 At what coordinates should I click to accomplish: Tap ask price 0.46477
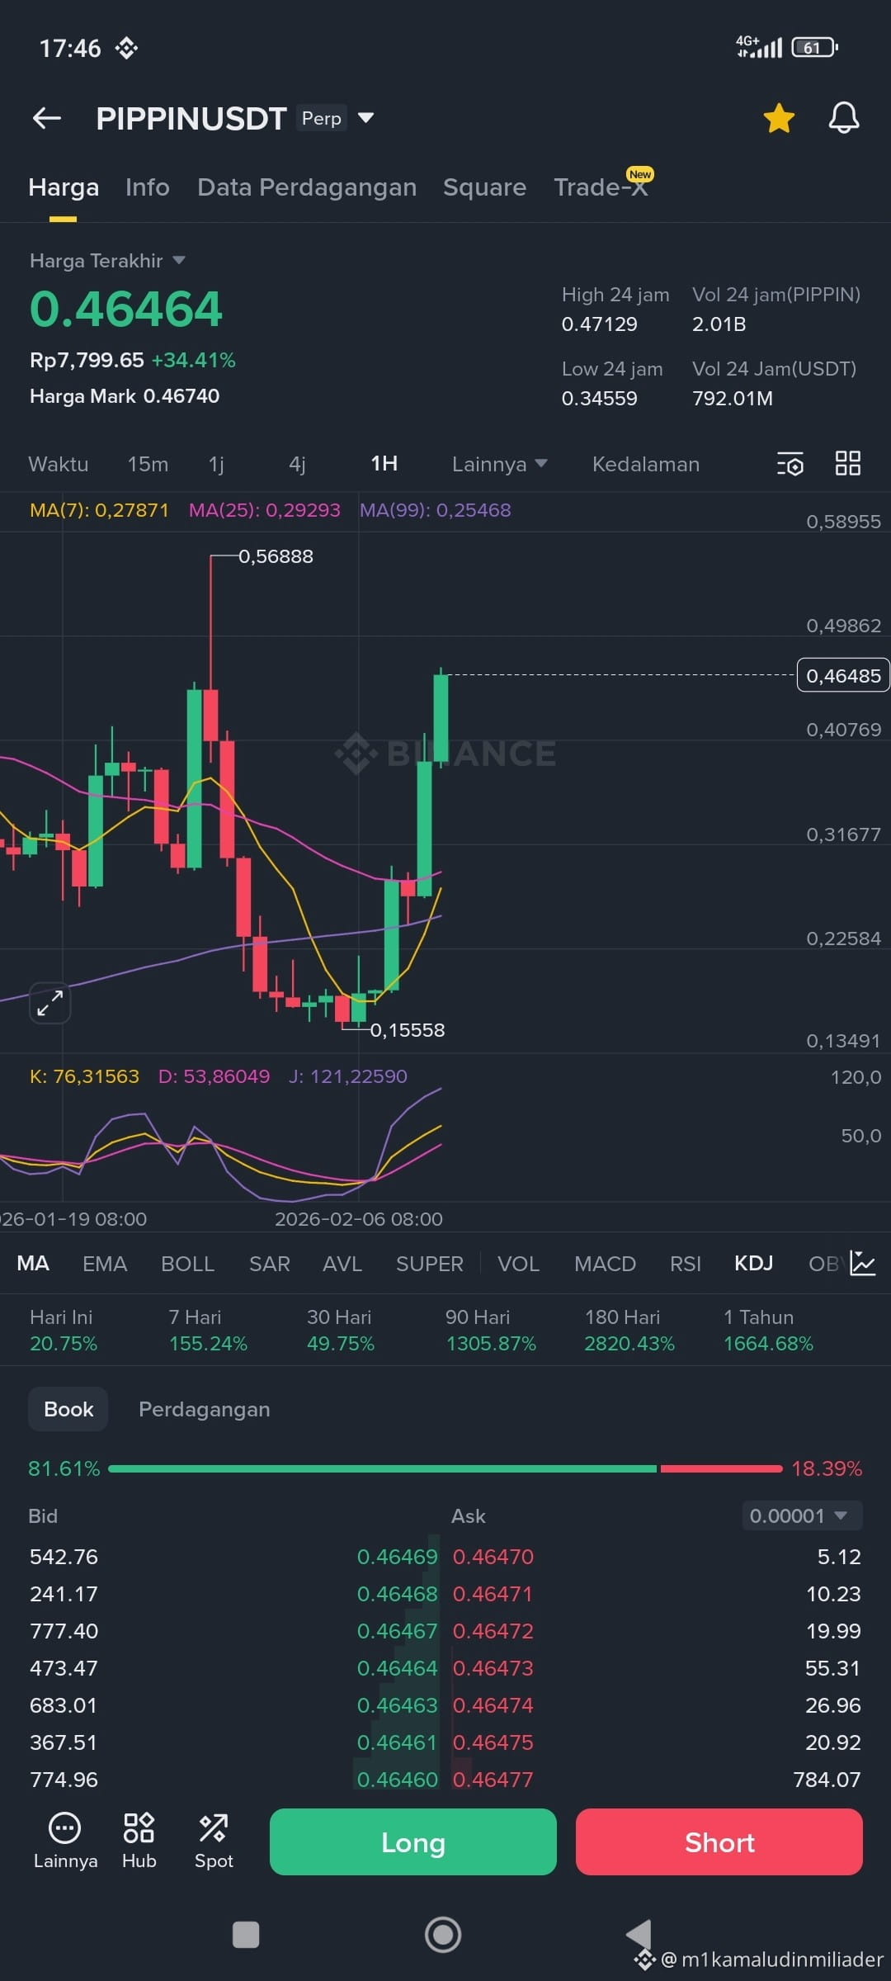pos(493,1780)
